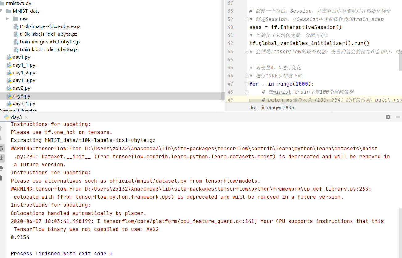Image resolution: width=402 pixels, height=258 pixels.
Task: Click the mnistStudy project folder icon
Action: coord(2,3)
